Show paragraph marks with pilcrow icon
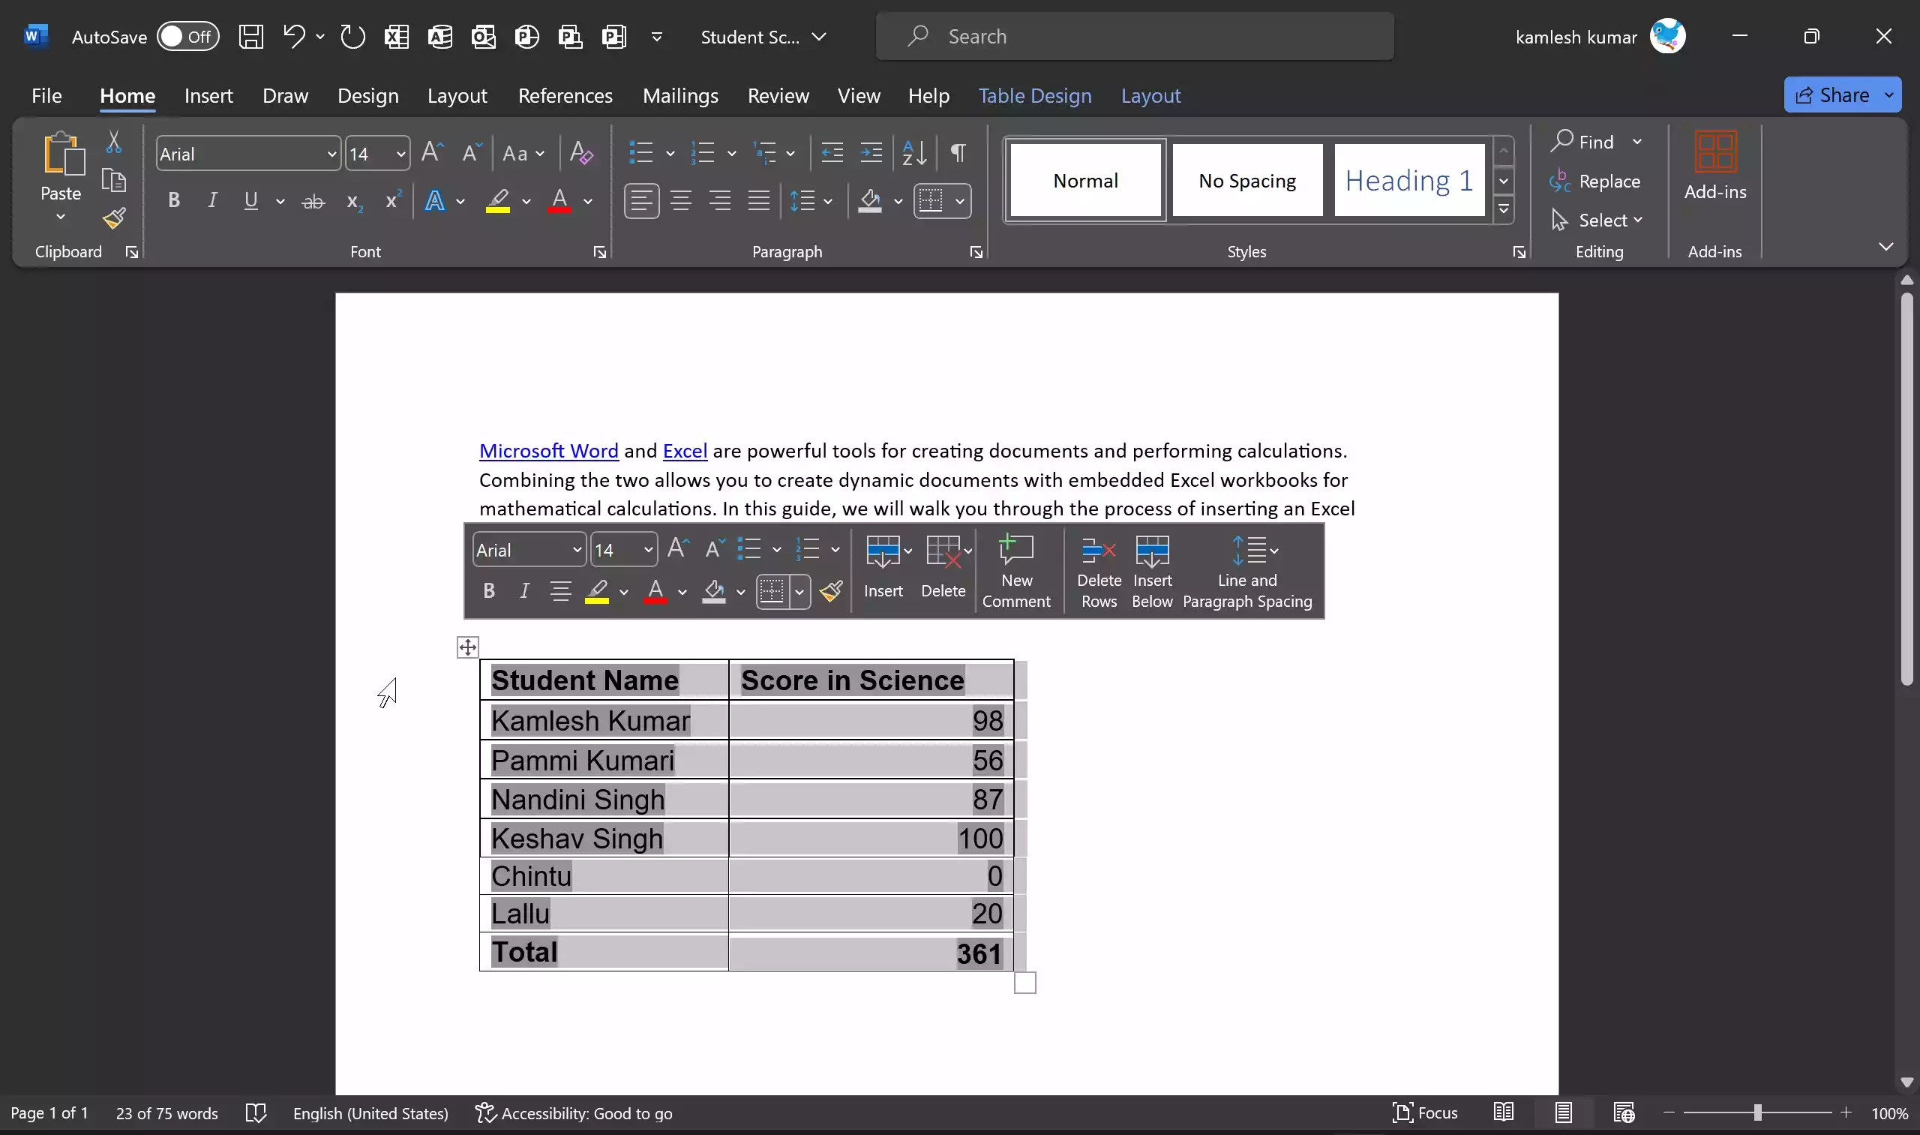The image size is (1920, 1135). pyautogui.click(x=957, y=154)
